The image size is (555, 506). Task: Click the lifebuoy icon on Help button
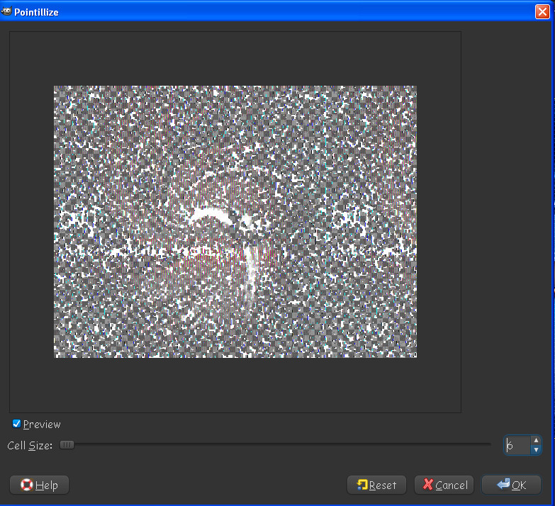pos(27,485)
